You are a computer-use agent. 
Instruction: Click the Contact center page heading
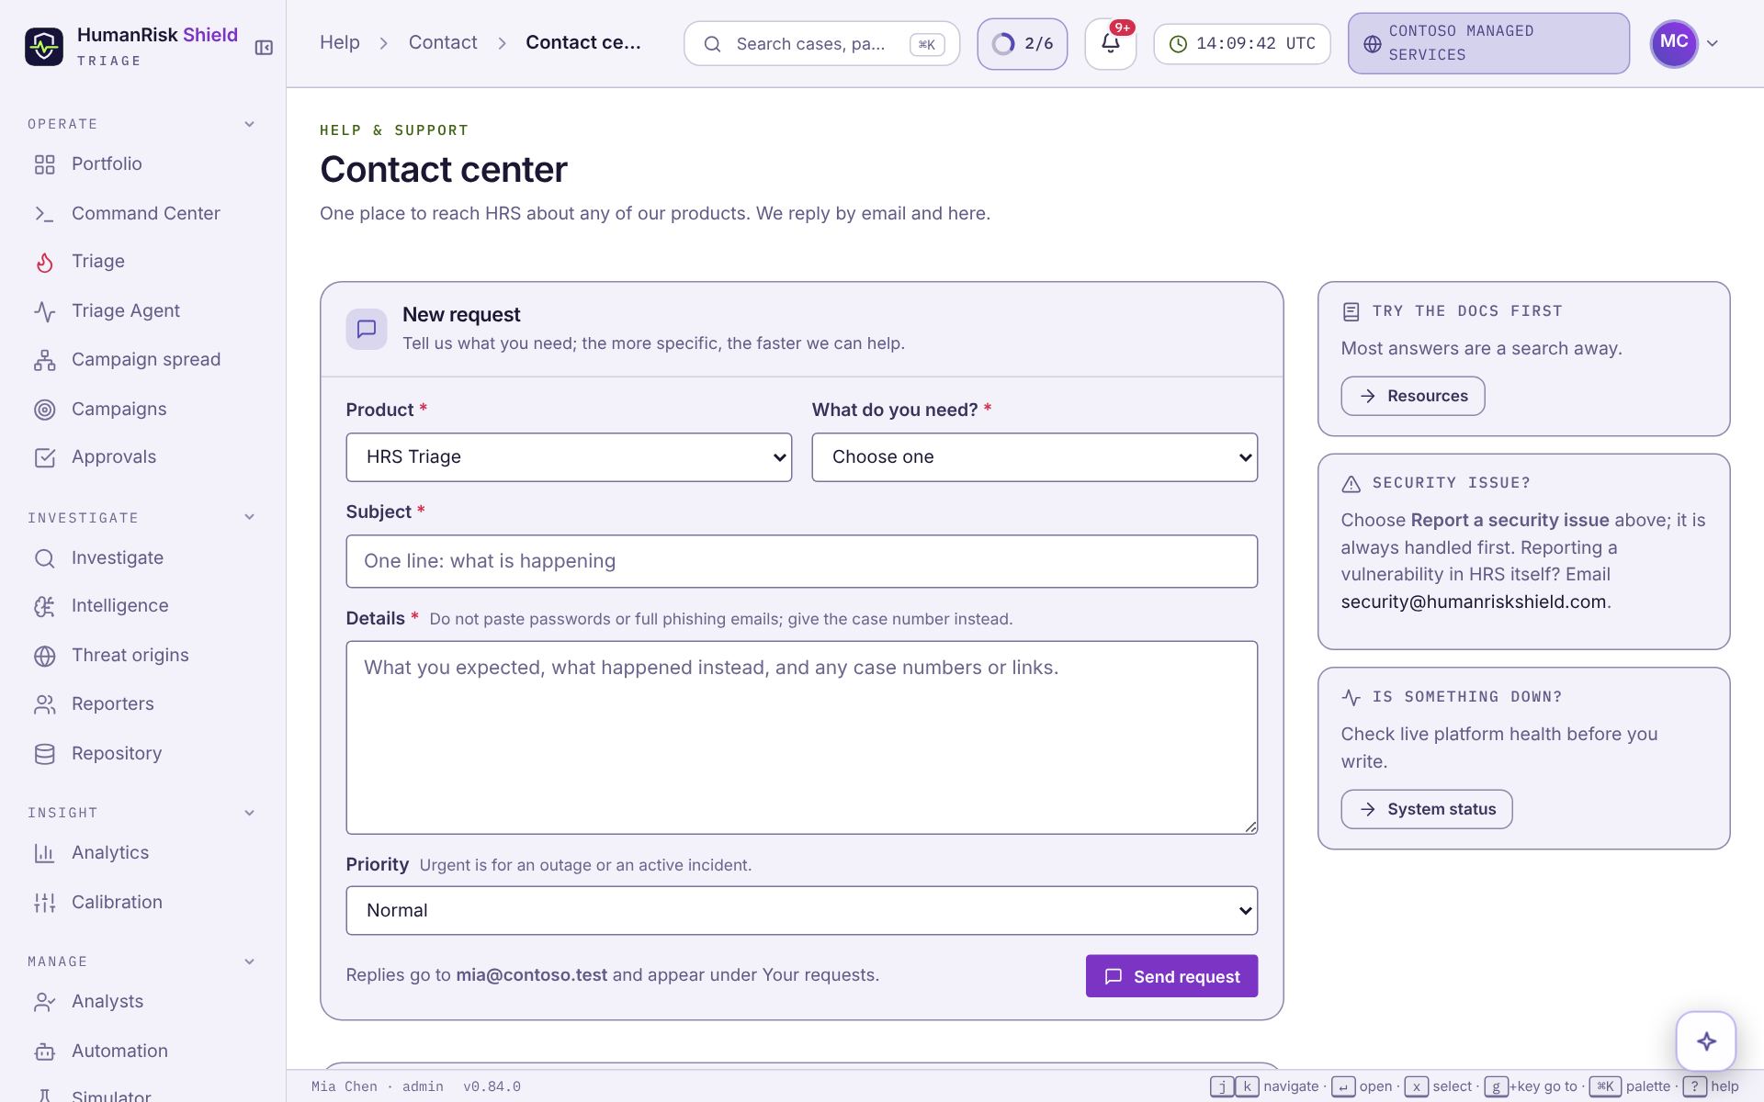click(444, 170)
